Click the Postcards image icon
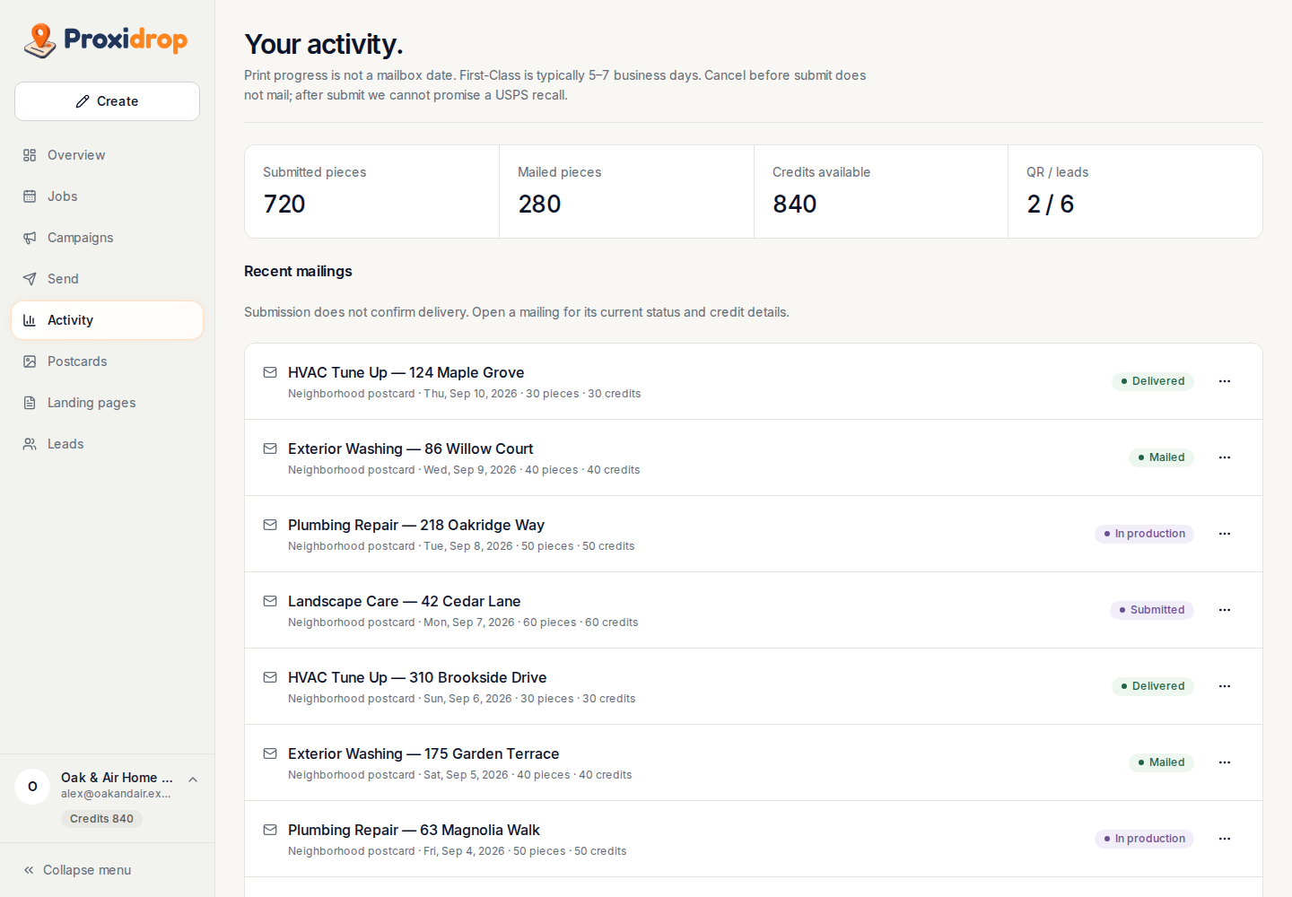This screenshot has width=1292, height=897. [30, 361]
